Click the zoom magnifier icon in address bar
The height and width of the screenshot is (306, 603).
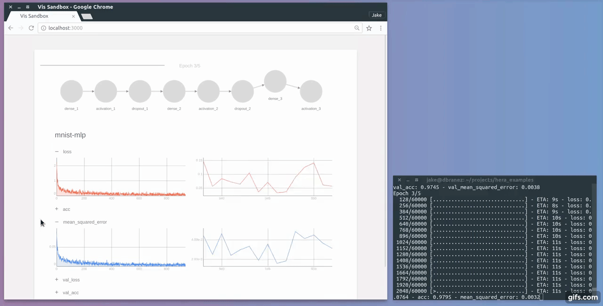(357, 28)
